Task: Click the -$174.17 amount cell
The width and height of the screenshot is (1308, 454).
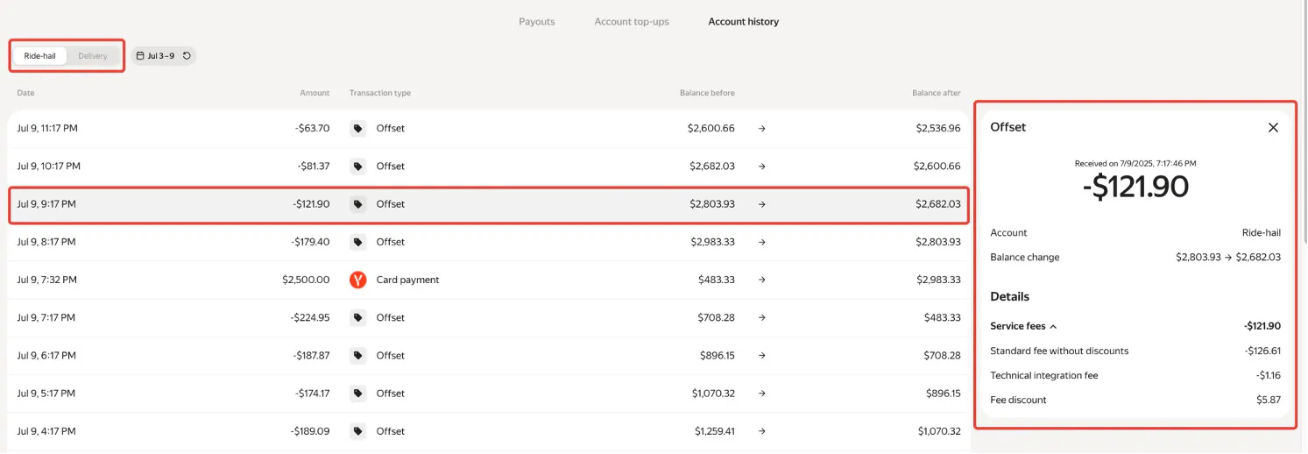Action: pos(310,394)
